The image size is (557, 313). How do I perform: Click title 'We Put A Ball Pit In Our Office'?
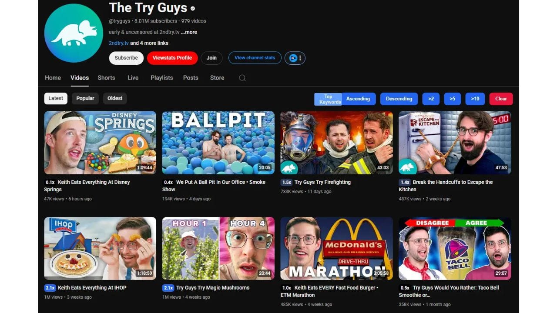click(214, 186)
